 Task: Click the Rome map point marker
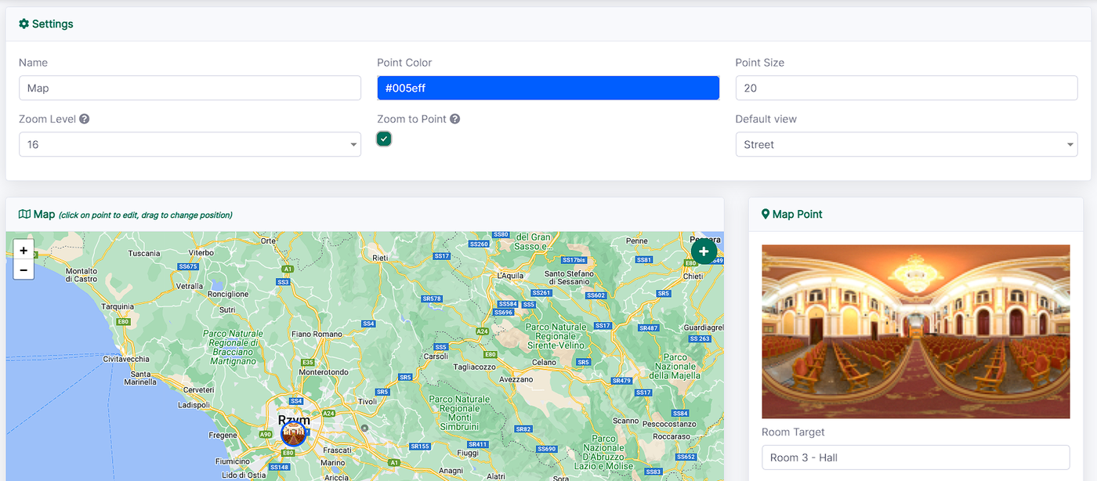tap(293, 433)
